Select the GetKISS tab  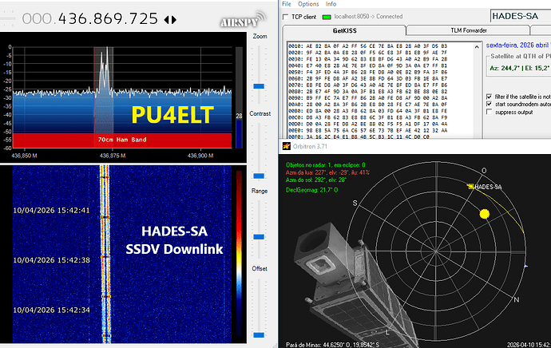coord(345,30)
